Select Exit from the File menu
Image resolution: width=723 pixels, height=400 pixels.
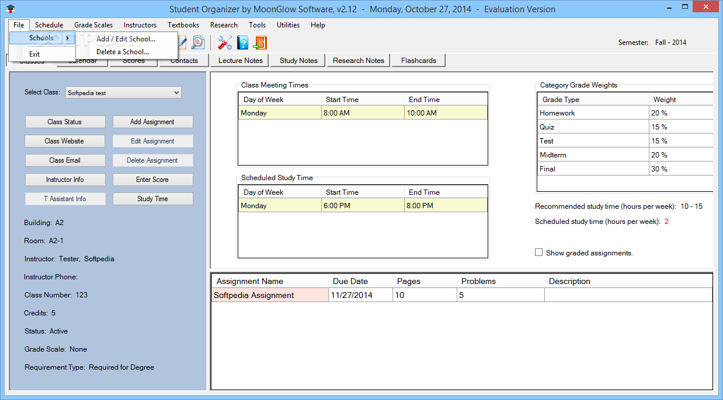click(35, 54)
